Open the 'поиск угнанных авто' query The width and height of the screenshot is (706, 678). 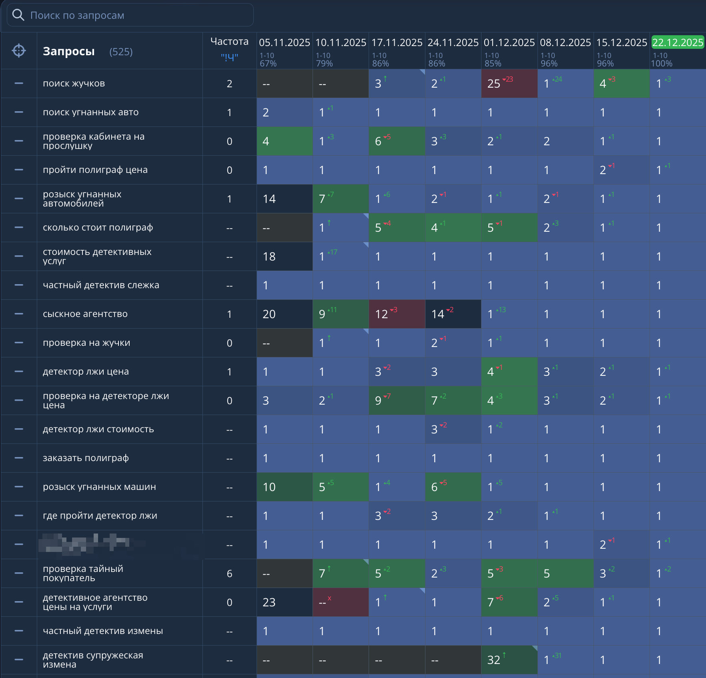pyautogui.click(x=91, y=112)
